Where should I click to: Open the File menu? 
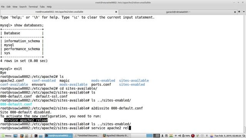(3, 7)
